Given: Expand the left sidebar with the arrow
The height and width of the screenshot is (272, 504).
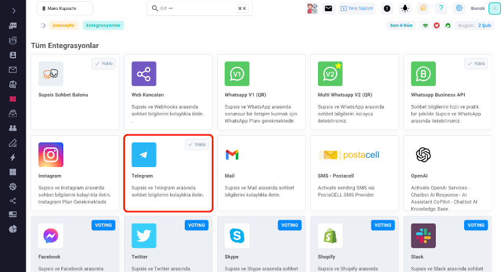Looking at the screenshot, I should tap(14, 11).
